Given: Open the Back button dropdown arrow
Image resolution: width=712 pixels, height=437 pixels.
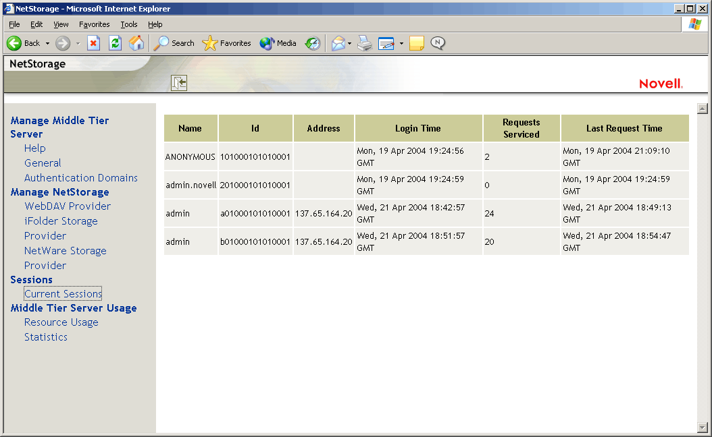Looking at the screenshot, I should pos(47,43).
